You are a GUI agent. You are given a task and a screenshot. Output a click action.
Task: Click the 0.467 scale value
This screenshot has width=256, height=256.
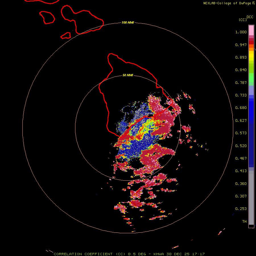click(x=241, y=158)
